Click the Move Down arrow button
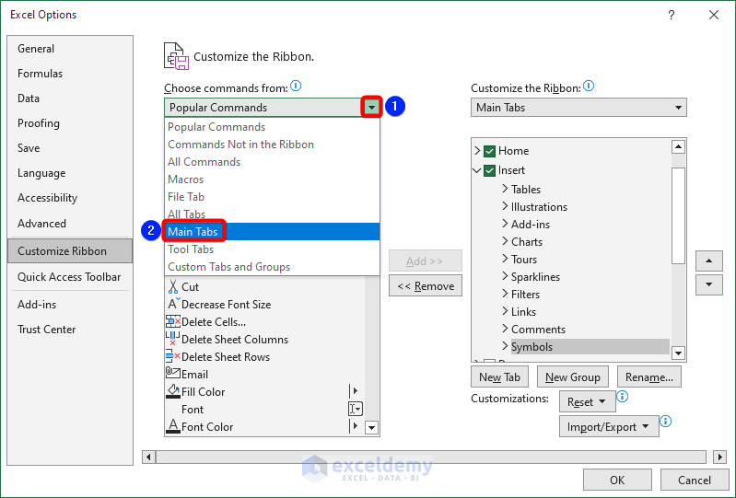 [x=708, y=284]
